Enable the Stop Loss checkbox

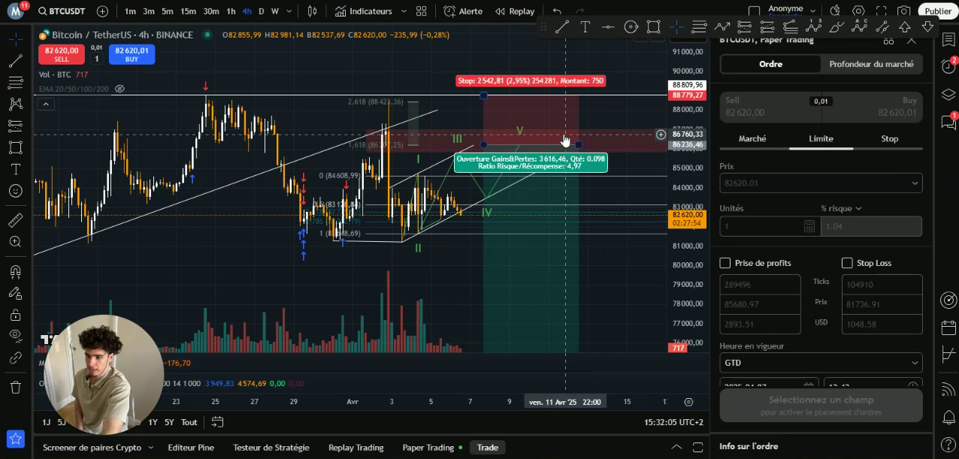tap(847, 263)
